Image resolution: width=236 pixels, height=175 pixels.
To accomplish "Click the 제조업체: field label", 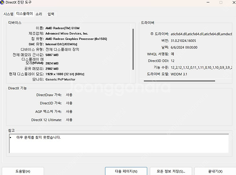I will click(36, 33).
